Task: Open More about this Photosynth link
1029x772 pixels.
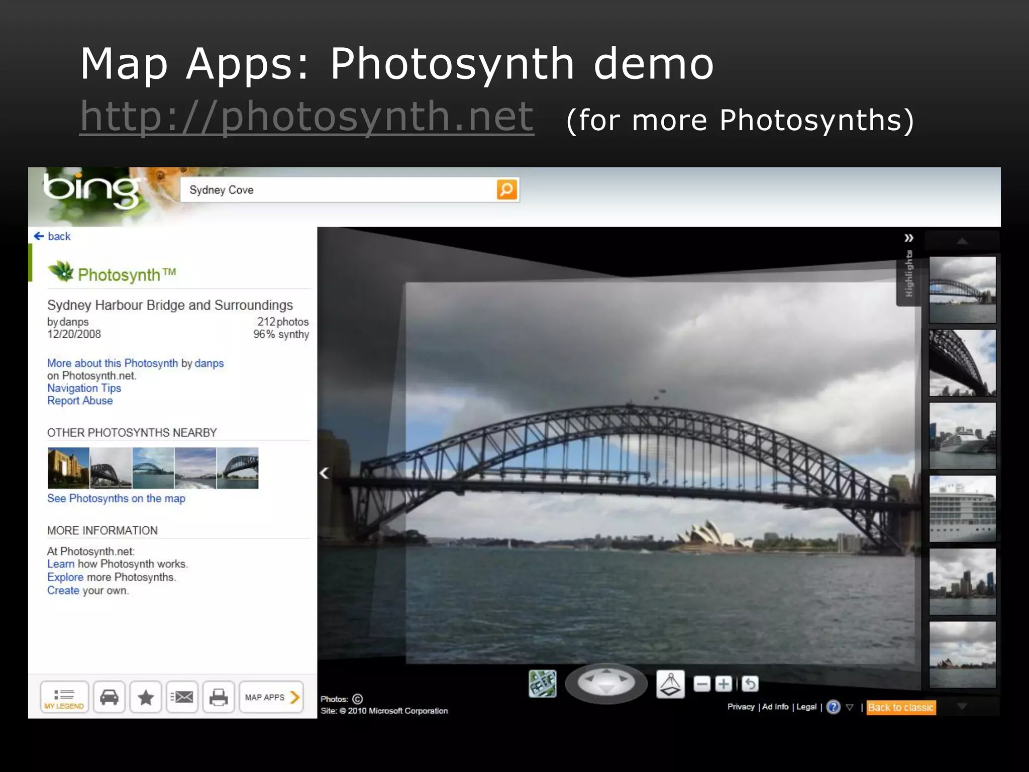Action: click(113, 363)
